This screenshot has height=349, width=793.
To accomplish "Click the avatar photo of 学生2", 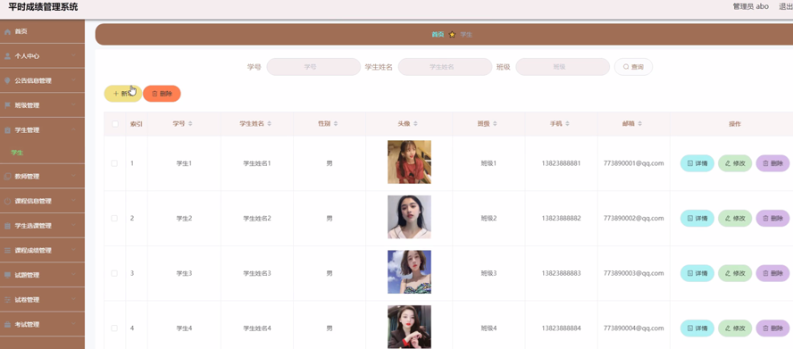I will [409, 217].
